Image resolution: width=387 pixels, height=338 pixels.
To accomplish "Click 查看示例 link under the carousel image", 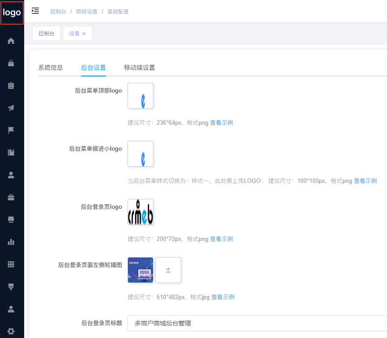I will [x=223, y=297].
